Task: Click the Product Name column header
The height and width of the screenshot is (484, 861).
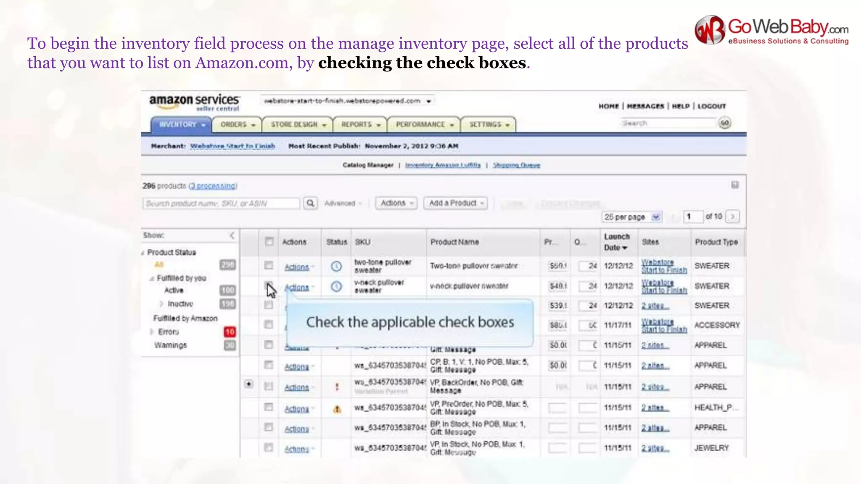Action: pos(454,242)
